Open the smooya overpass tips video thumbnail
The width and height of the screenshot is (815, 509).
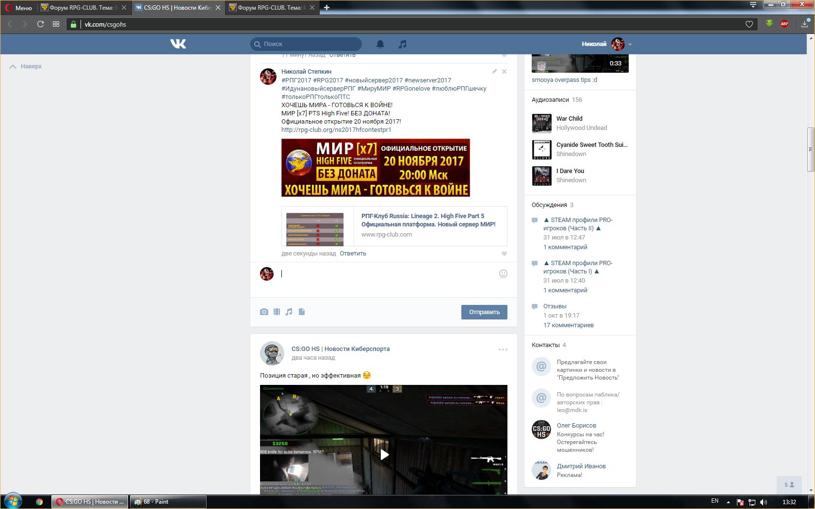pos(580,64)
